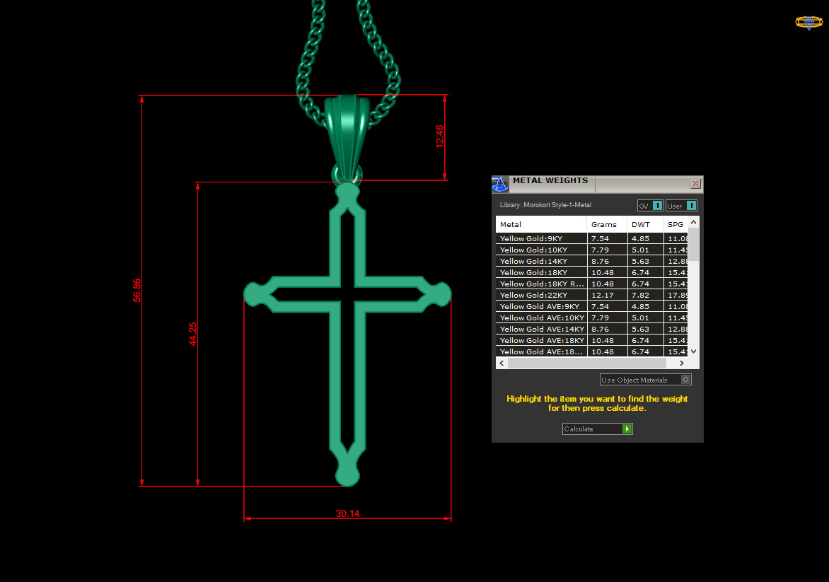Screen dimensions: 829x582
Task: Sort by the DWT column header
Action: click(646, 224)
